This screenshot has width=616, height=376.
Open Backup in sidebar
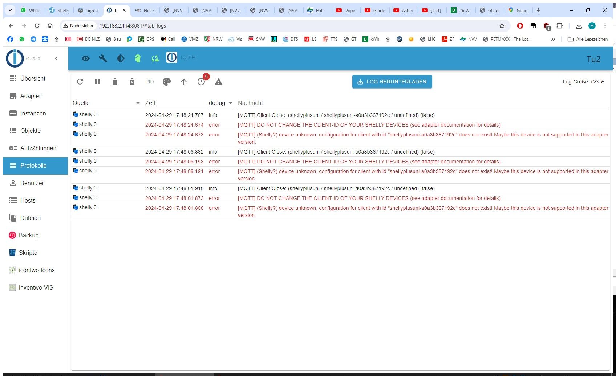click(x=35, y=235)
